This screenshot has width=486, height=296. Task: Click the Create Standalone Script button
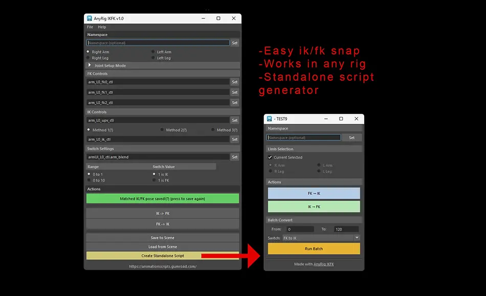[x=162, y=256]
